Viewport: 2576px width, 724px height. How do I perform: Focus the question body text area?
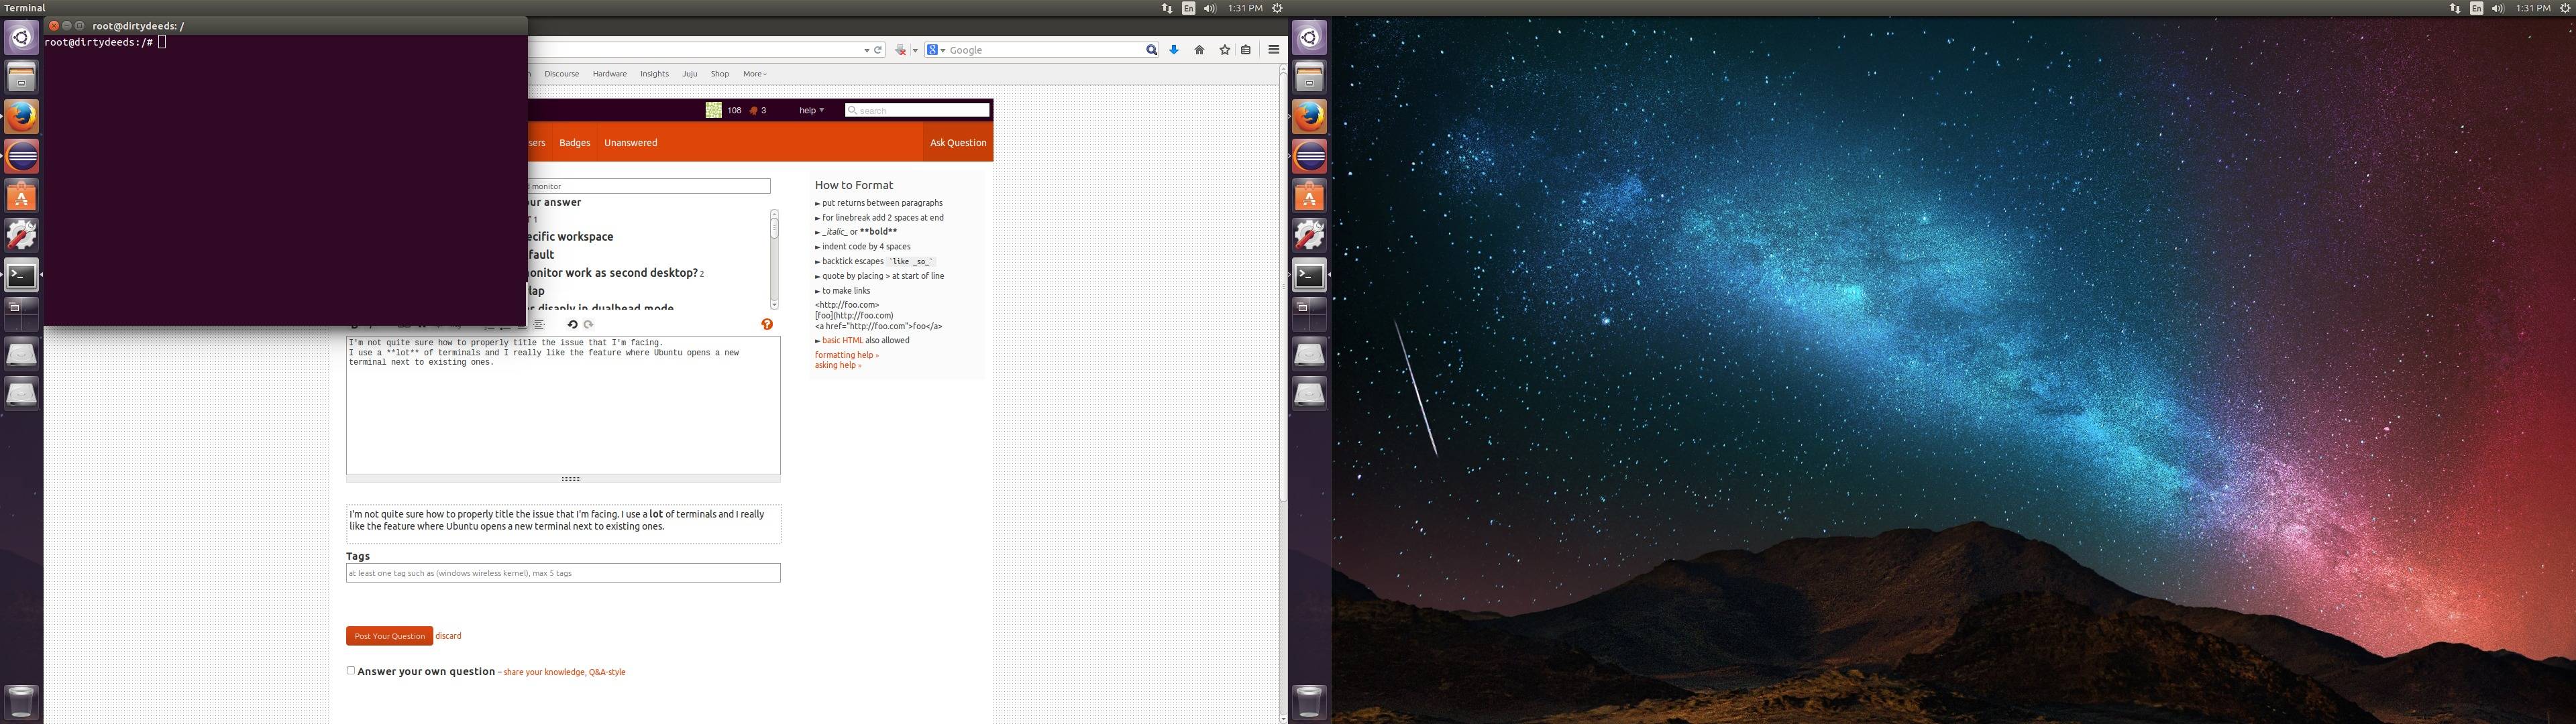click(563, 405)
